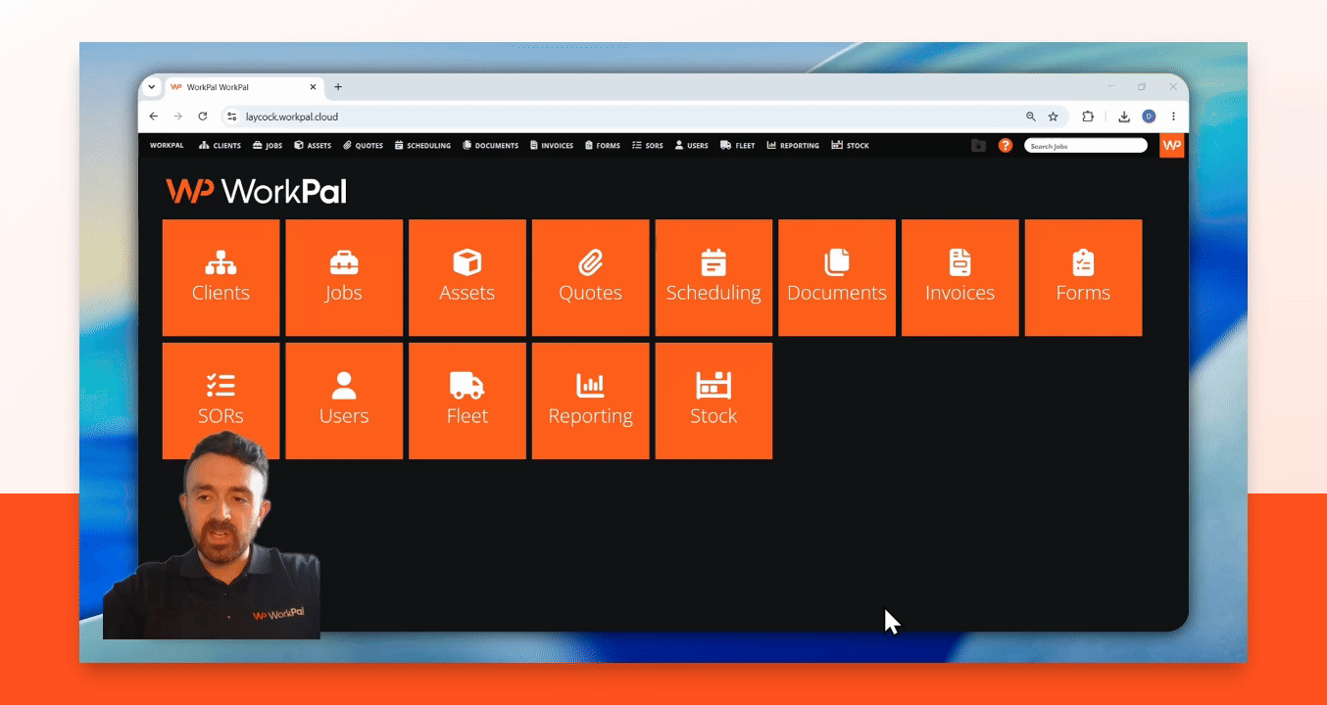Select SCHEDULING in the top navigation bar

point(422,146)
